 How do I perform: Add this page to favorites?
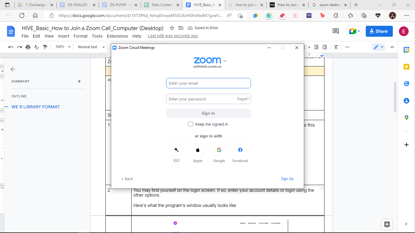pyautogui.click(x=240, y=15)
